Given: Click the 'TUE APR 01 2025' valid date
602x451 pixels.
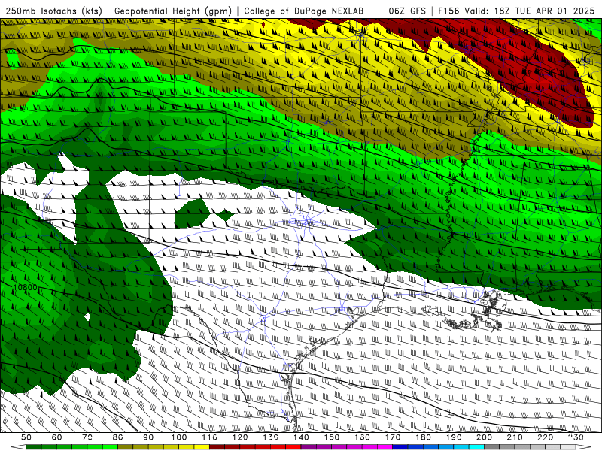Looking at the screenshot, I should [x=555, y=11].
